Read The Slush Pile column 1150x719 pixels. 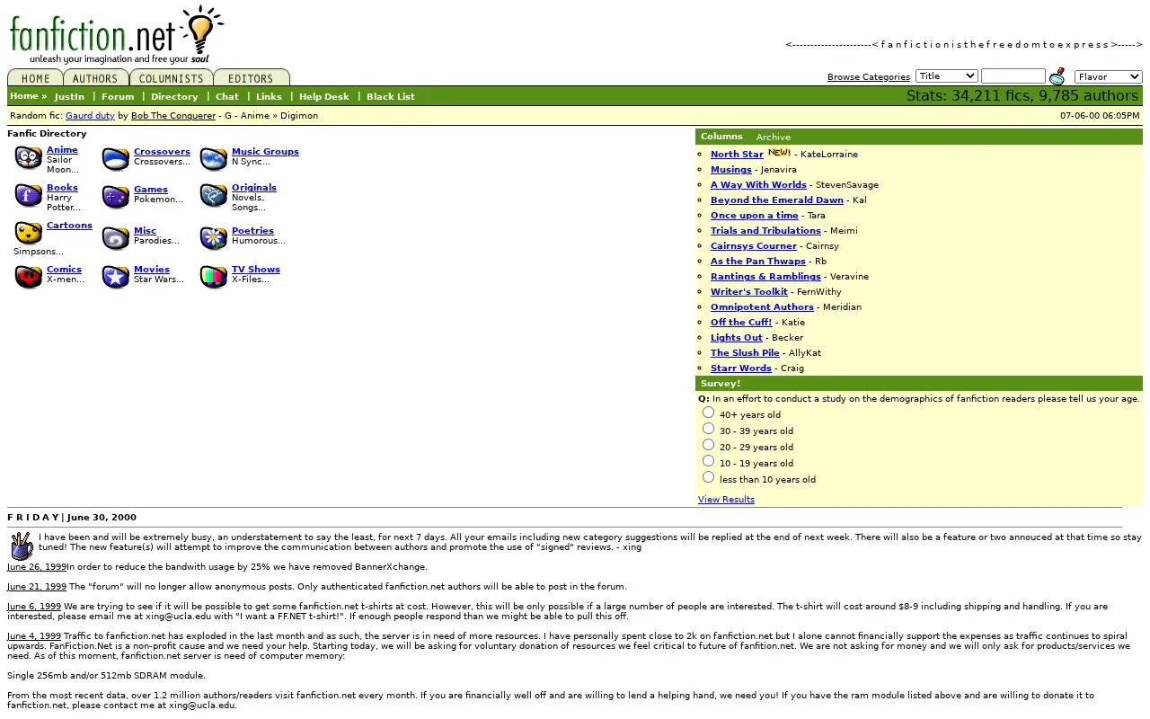[x=745, y=353]
